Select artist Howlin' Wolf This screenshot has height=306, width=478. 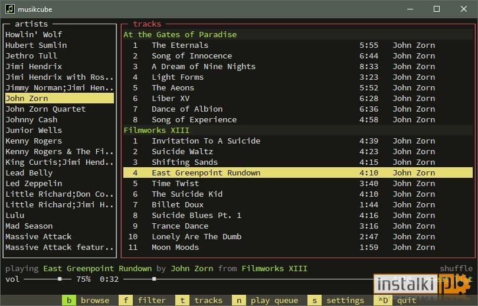[60, 34]
